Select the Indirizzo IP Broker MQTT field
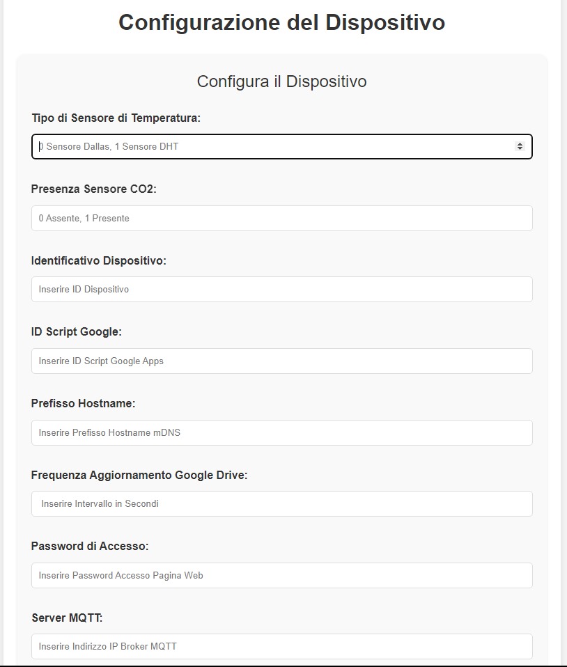This screenshot has height=667, width=567. (281, 646)
